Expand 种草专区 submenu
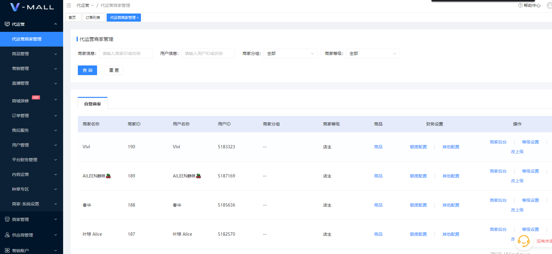Image resolution: width=552 pixels, height=254 pixels. coord(56,189)
